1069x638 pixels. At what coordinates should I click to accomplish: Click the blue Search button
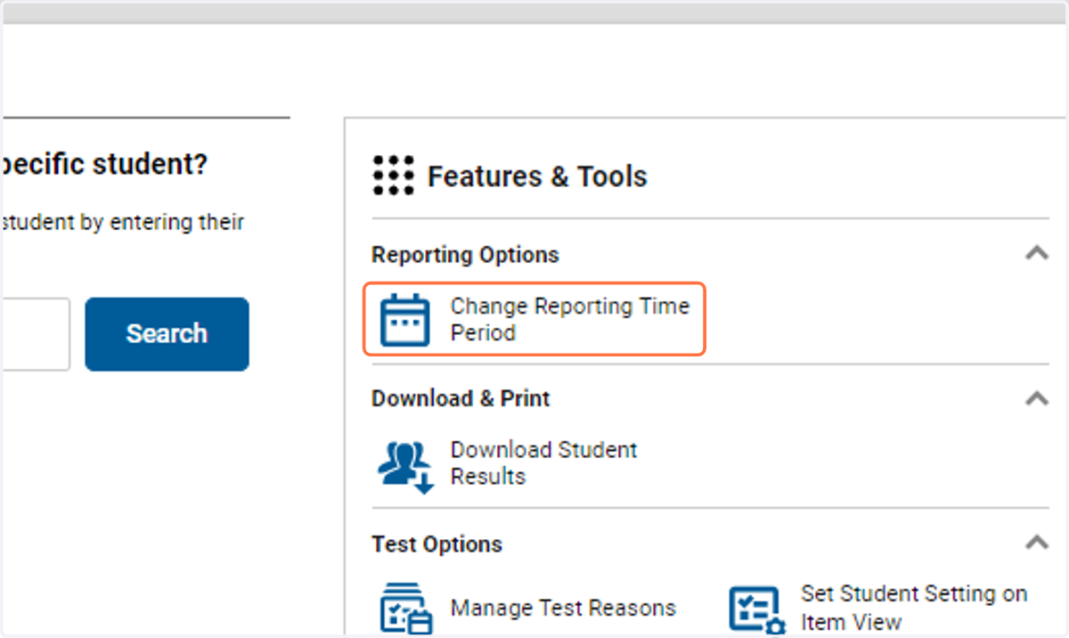click(x=167, y=334)
